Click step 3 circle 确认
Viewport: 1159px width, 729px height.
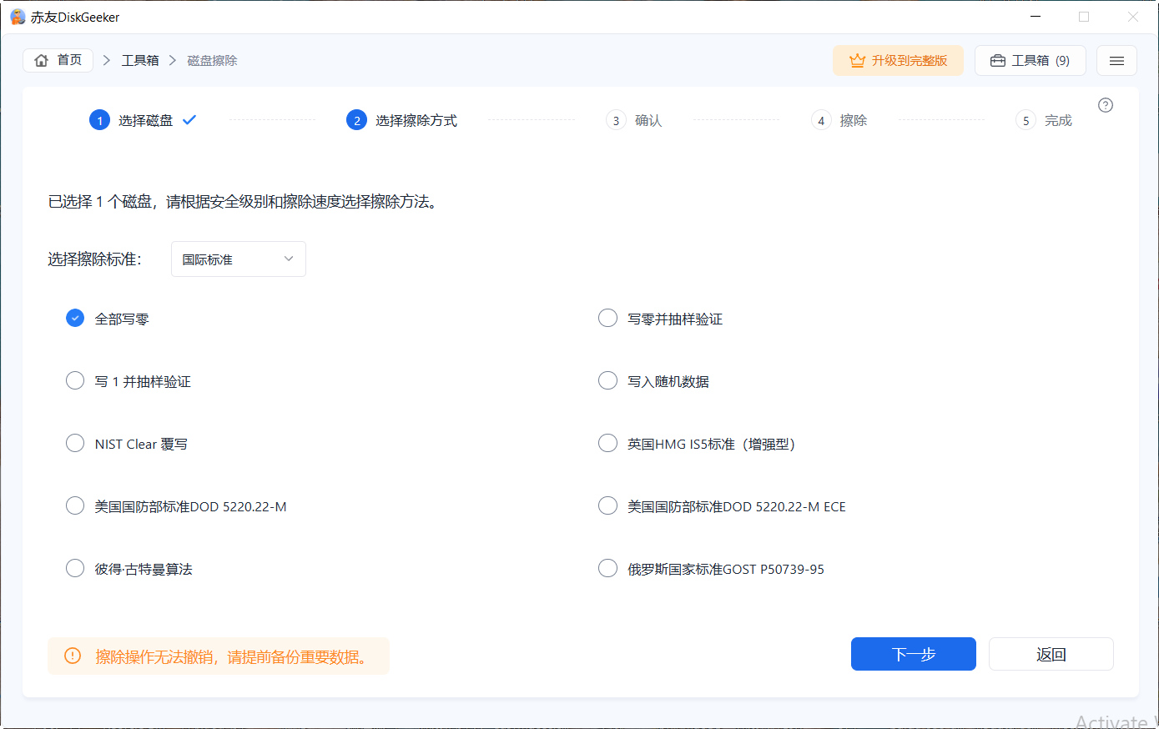[x=616, y=120]
